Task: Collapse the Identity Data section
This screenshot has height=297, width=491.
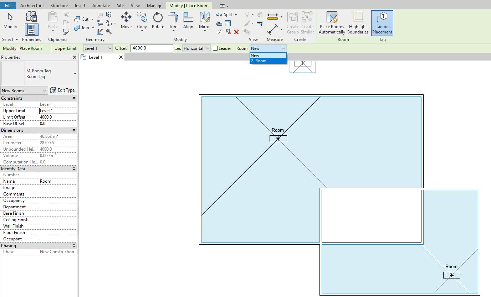Action: [x=74, y=169]
